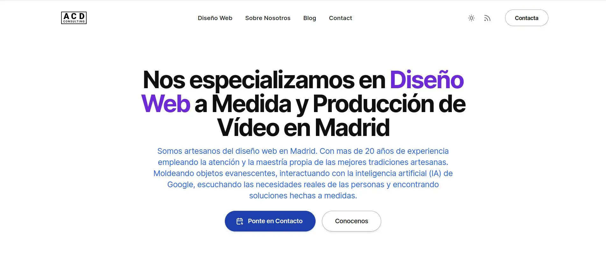Go to Sobre Nosotros page
The height and width of the screenshot is (256, 606).
[x=268, y=18]
